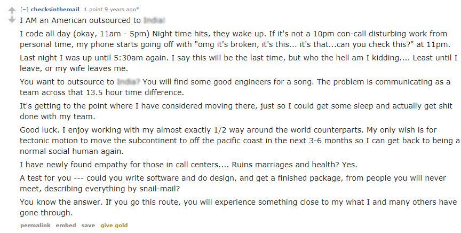Open the embed option
Image resolution: width=461 pixels, height=233 pixels.
(66, 226)
